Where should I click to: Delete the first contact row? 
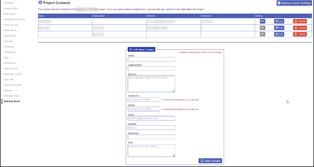point(300,21)
